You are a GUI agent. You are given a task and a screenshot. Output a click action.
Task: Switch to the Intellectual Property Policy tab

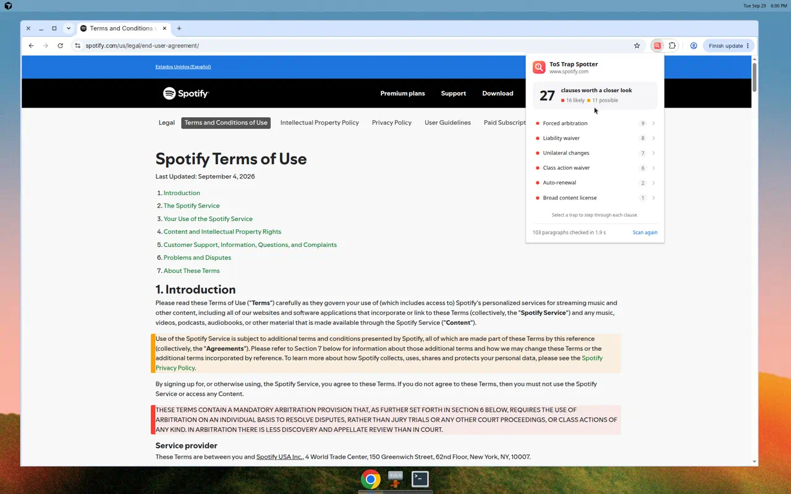click(x=319, y=123)
